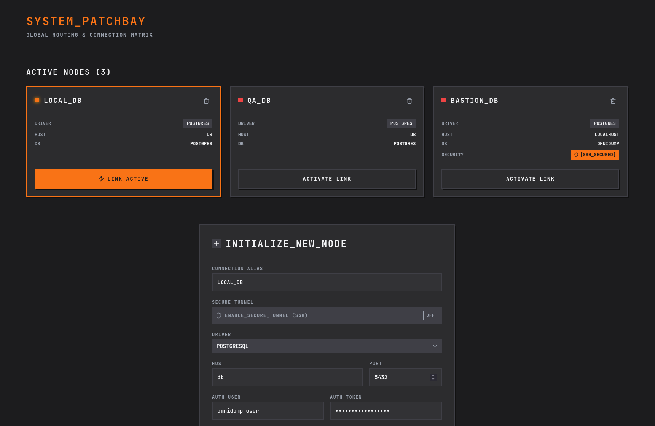This screenshot has width=655, height=426.
Task: Open the DRIVER dropdown showing POSTGRESQL
Action: click(327, 346)
